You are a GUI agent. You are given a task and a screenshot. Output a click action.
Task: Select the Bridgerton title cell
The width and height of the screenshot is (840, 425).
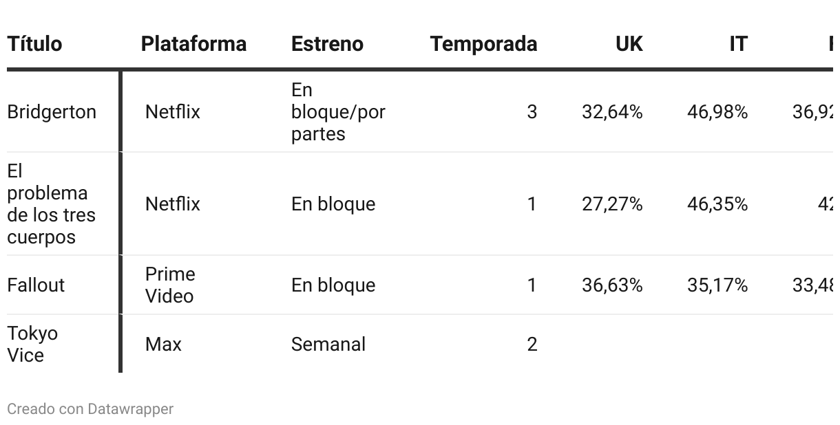coord(52,112)
